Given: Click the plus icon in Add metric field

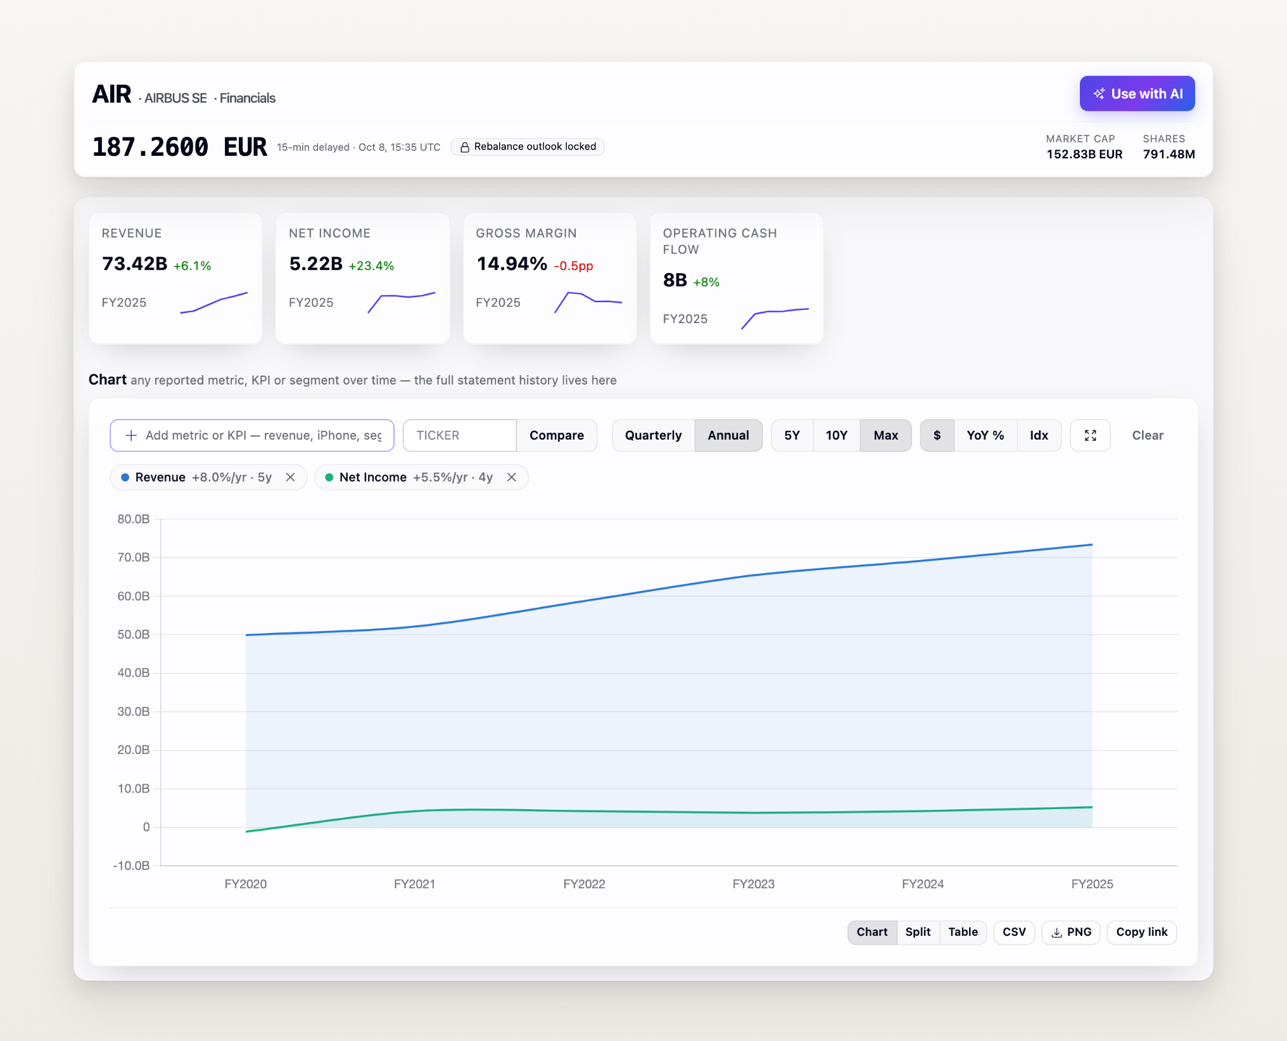Looking at the screenshot, I should click(x=131, y=435).
